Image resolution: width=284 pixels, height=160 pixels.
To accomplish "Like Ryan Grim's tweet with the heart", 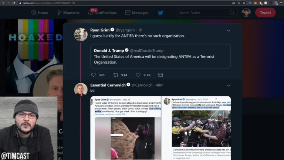I will [138, 75].
